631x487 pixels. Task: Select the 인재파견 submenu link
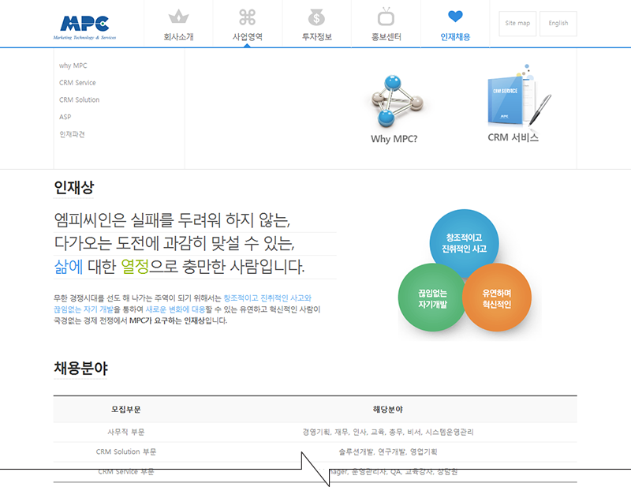(x=72, y=134)
